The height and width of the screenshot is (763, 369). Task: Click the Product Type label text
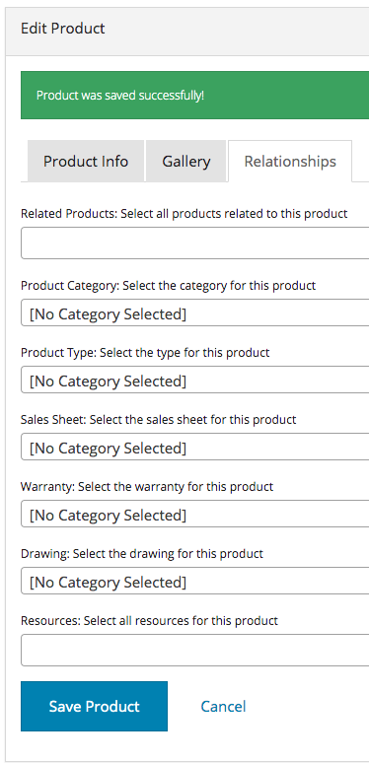click(x=145, y=352)
